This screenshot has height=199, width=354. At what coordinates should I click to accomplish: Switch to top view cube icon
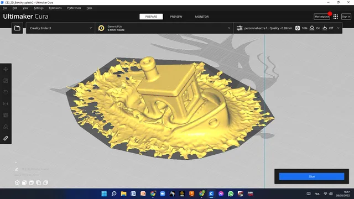pyautogui.click(x=32, y=182)
